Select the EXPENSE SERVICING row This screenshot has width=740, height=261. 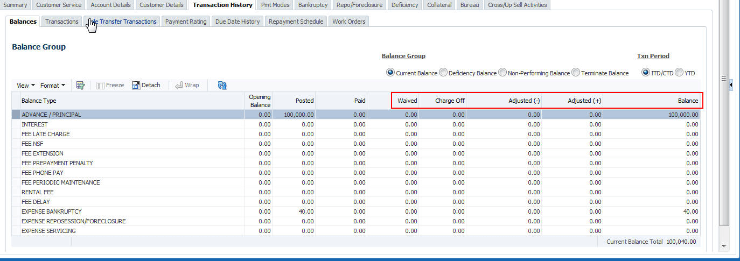click(356, 231)
